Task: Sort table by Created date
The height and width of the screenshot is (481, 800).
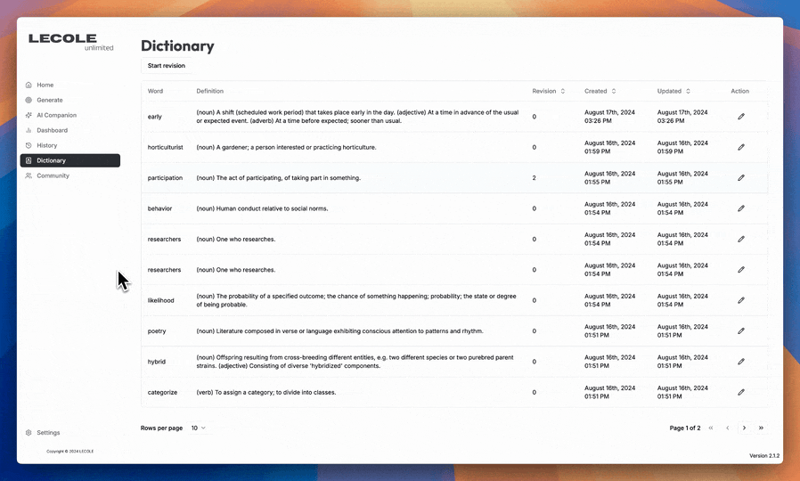Action: pyautogui.click(x=600, y=91)
